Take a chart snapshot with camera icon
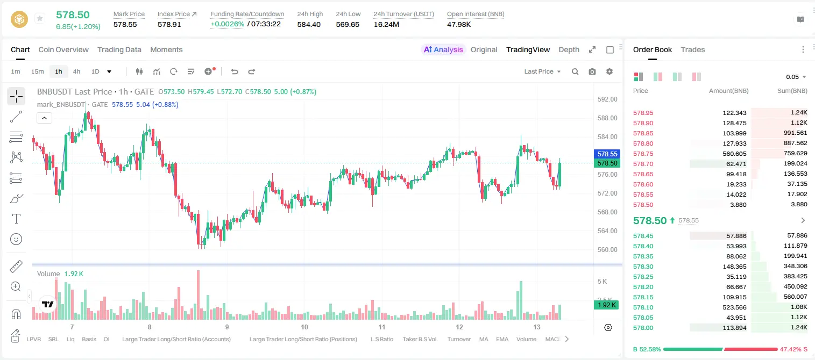Viewport: 815px width, 360px height. [x=592, y=71]
